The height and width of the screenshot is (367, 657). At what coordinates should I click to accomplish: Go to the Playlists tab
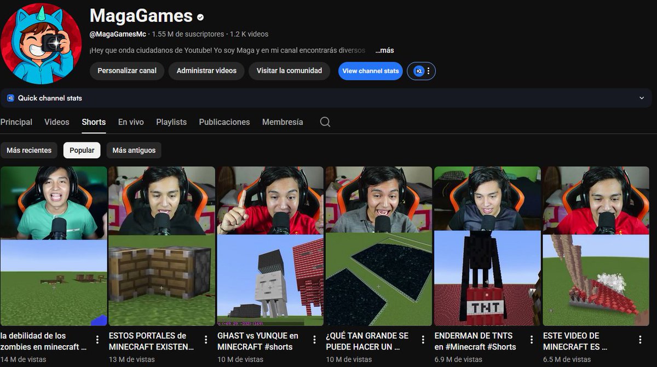coord(171,122)
